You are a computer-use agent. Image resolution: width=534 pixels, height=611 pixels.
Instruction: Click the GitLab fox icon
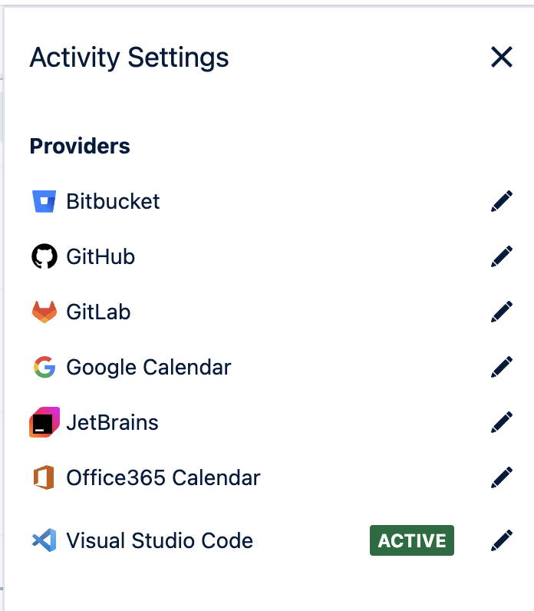tap(44, 312)
